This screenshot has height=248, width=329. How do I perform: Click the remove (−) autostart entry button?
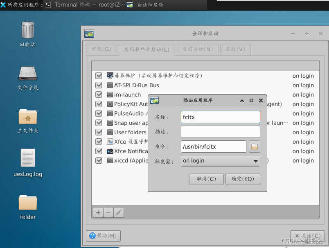pyautogui.click(x=108, y=212)
